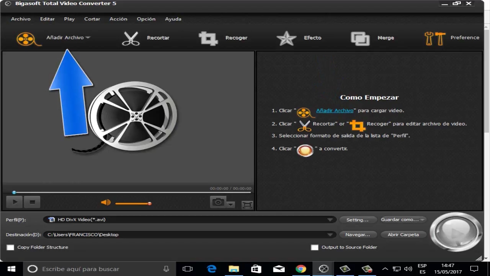Open the Action Center notifications icon
490x276 pixels.
click(474, 269)
